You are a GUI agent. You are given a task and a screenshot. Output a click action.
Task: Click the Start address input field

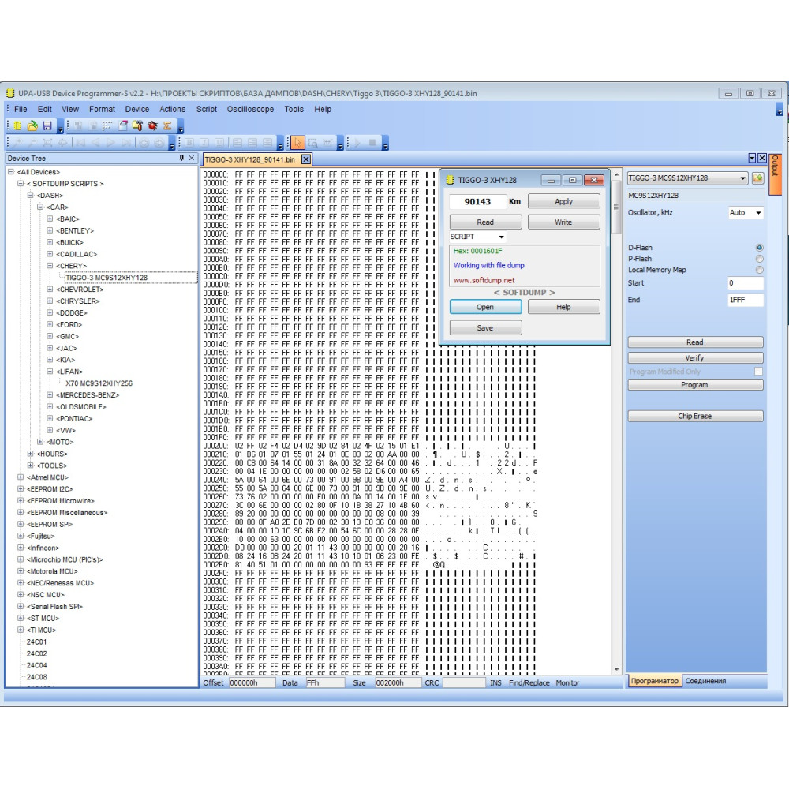coord(746,282)
